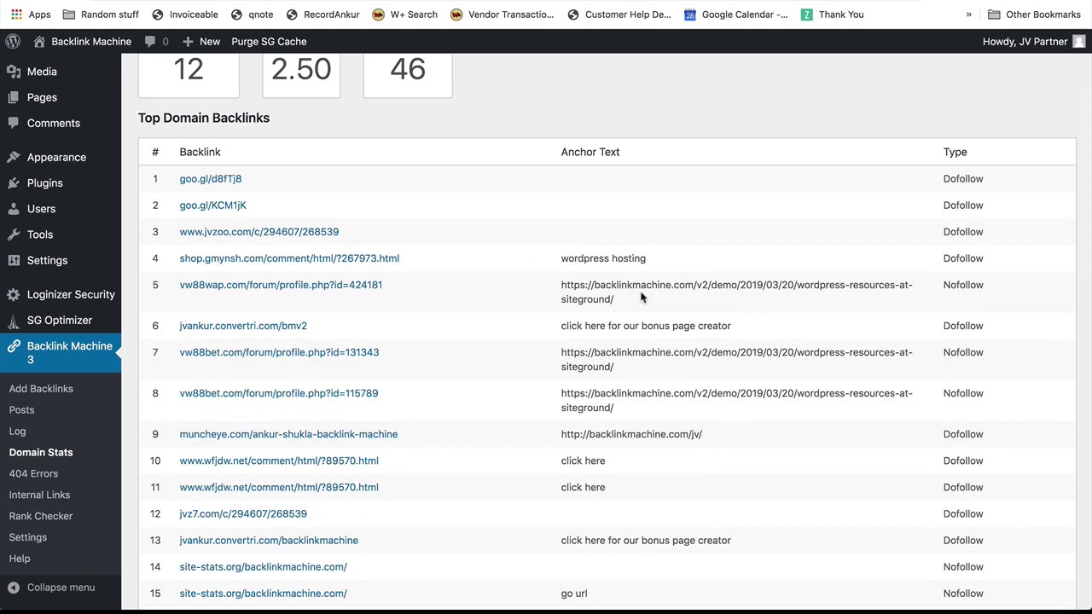Open muncheye.com/ankur-shukla-backlink-machine link
The height and width of the screenshot is (614, 1092).
(x=288, y=434)
